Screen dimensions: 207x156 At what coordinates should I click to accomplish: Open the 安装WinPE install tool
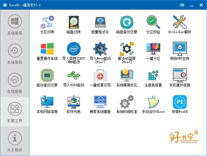(180, 105)
